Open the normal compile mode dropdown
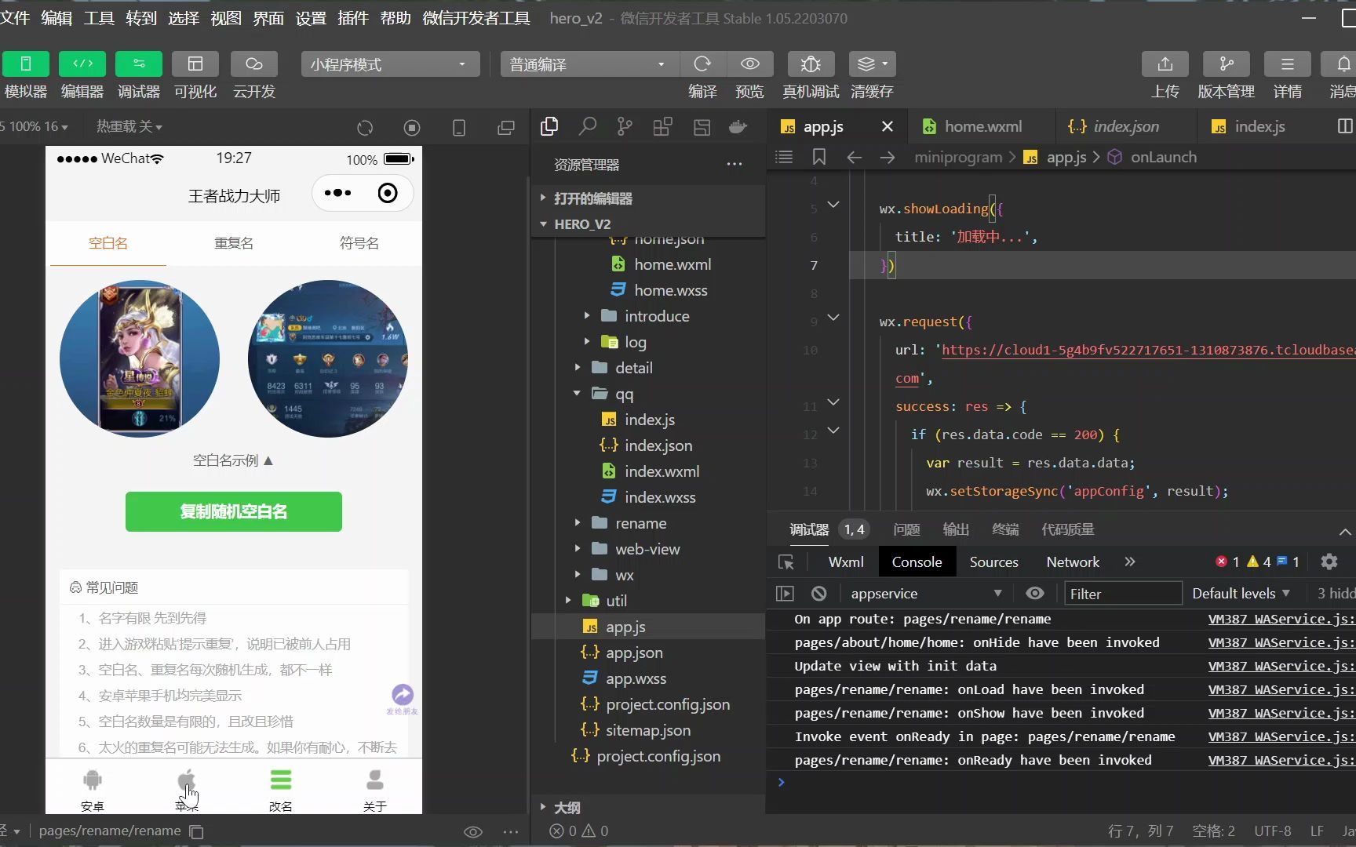Screen dimensions: 1356x847 point(589,64)
